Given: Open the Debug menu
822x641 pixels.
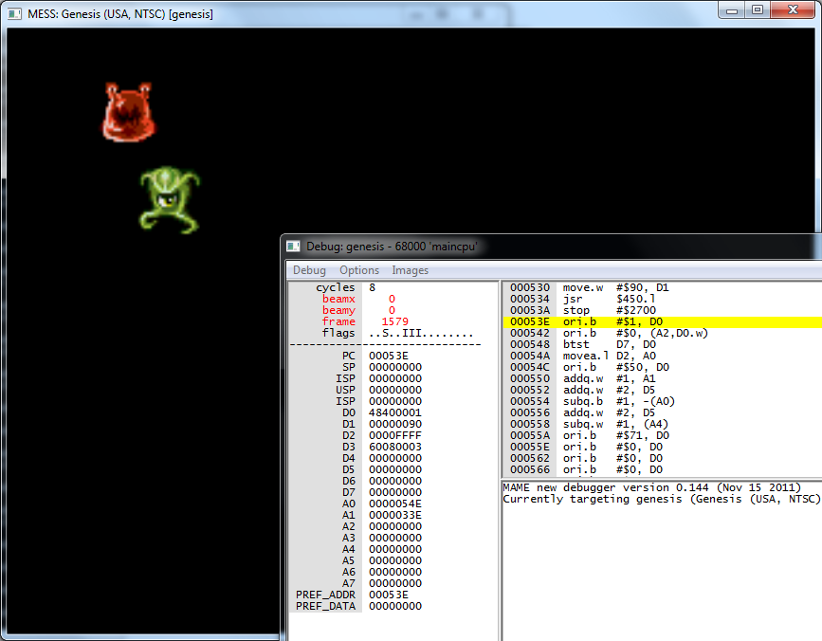Looking at the screenshot, I should [309, 270].
